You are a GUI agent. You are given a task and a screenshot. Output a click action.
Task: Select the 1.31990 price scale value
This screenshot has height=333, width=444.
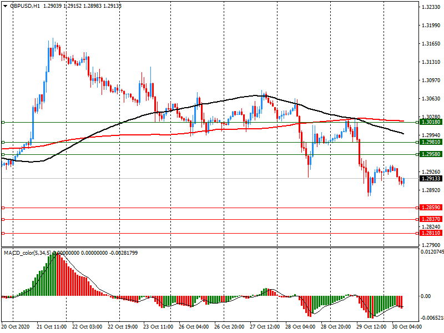pyautogui.click(x=431, y=26)
